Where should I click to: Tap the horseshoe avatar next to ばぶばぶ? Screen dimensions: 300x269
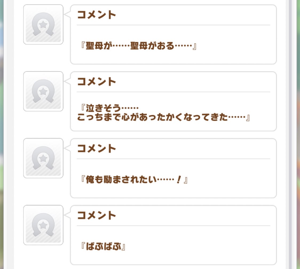tap(43, 225)
